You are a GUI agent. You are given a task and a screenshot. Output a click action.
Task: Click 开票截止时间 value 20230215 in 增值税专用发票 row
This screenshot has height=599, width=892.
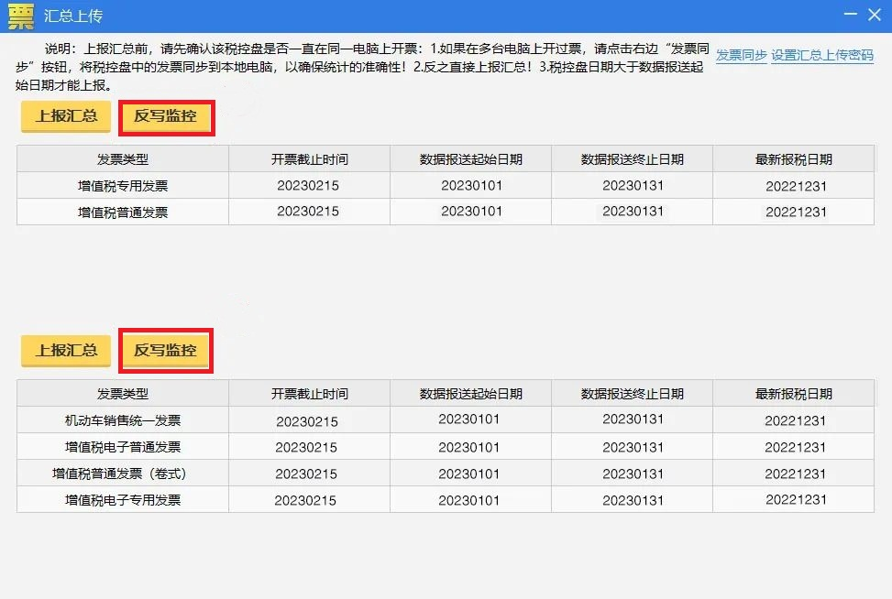tap(308, 186)
